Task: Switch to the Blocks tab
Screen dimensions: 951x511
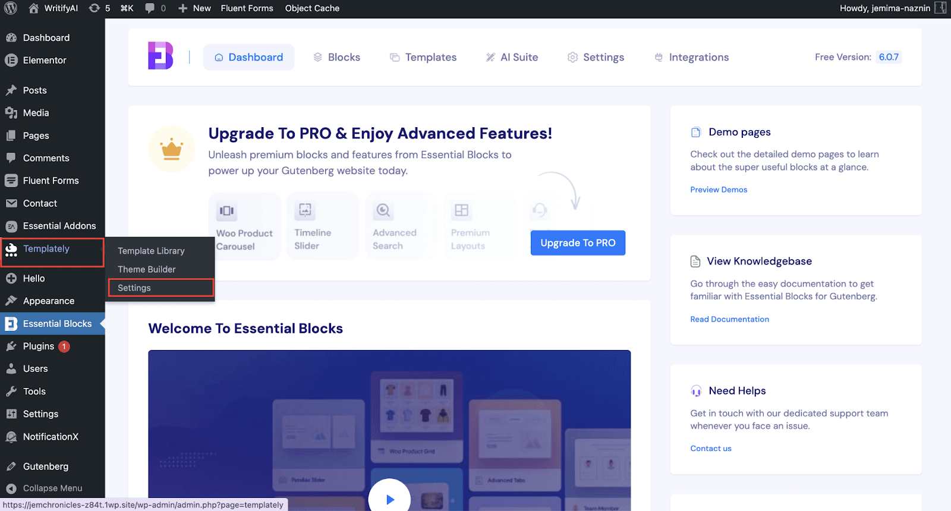Action: click(336, 57)
